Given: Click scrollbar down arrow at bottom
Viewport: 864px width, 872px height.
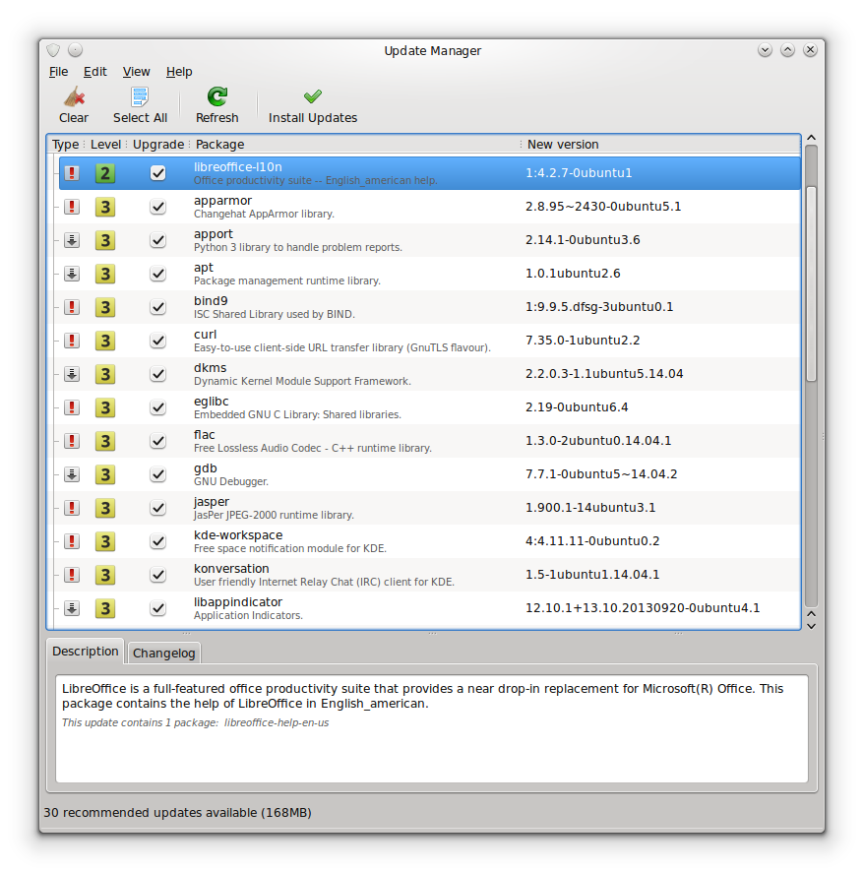Looking at the screenshot, I should [811, 626].
